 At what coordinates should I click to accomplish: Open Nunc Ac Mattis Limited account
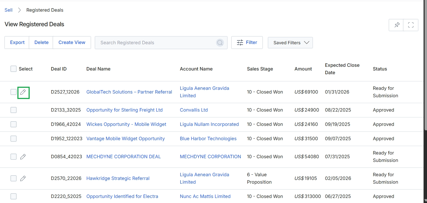tap(205, 196)
